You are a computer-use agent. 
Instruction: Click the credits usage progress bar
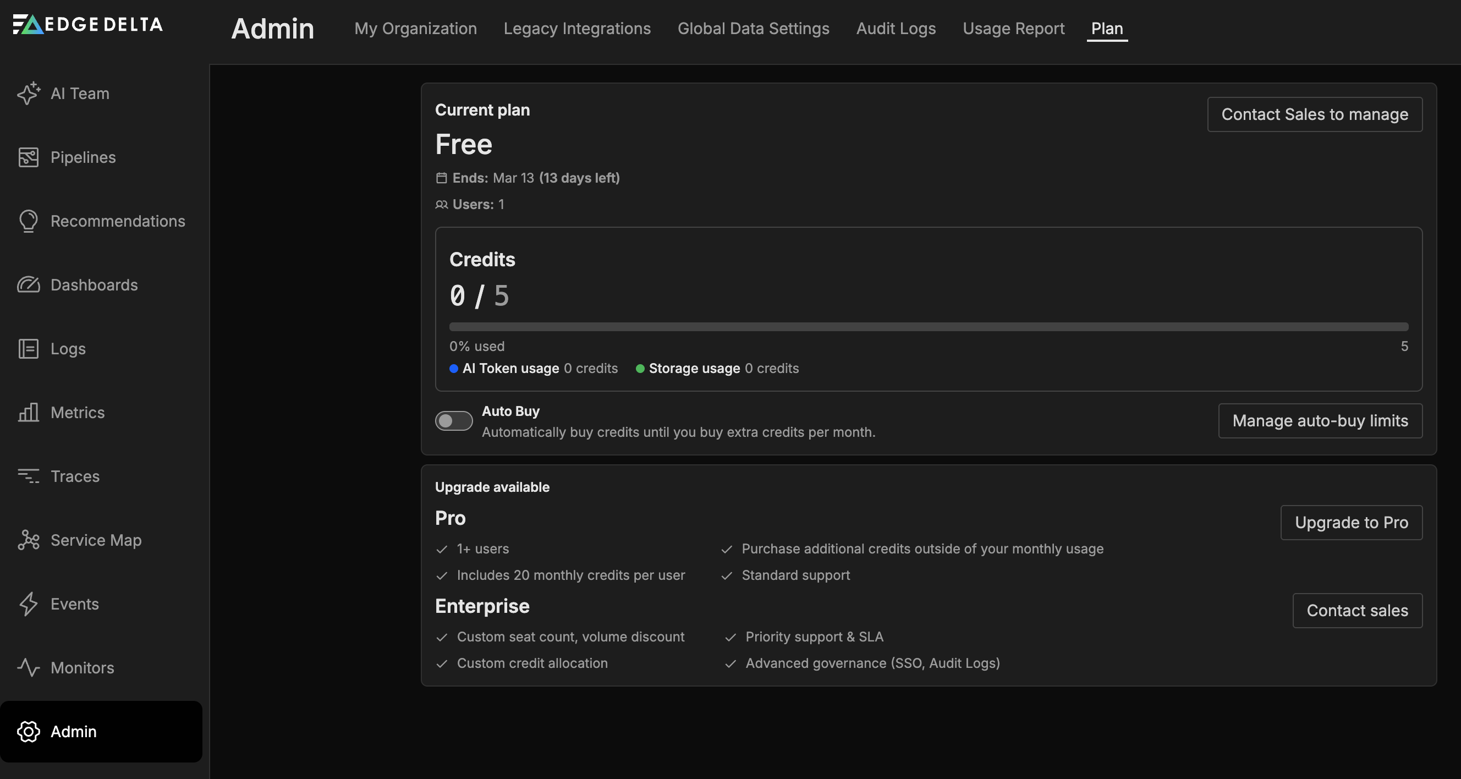(x=928, y=326)
